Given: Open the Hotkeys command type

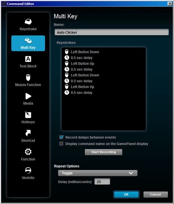Looking at the screenshot, I should pos(28,118).
